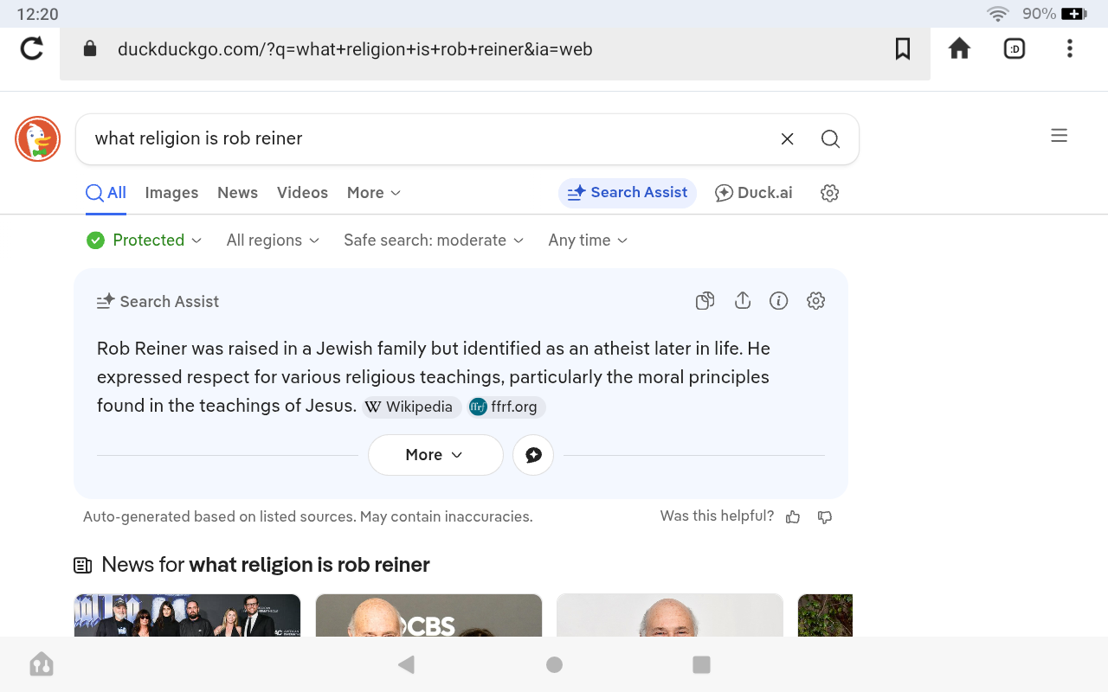Switch to the Videos tab

pyautogui.click(x=302, y=193)
